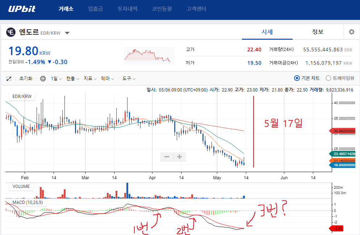
Task: Click the -1.49% change percentage
Action: (x=35, y=62)
